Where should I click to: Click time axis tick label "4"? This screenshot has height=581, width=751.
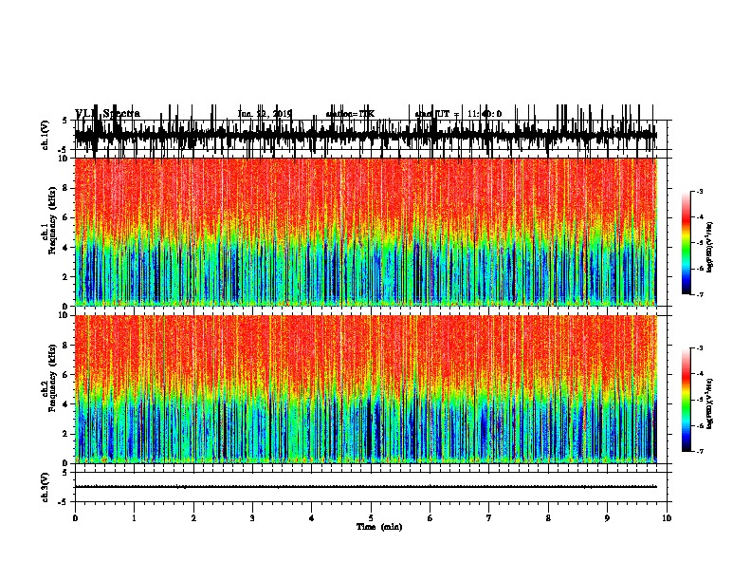pos(312,518)
